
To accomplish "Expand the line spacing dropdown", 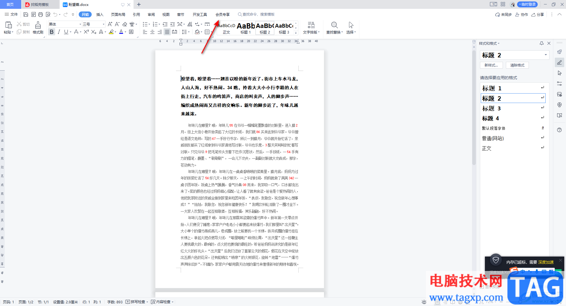I will (189, 32).
